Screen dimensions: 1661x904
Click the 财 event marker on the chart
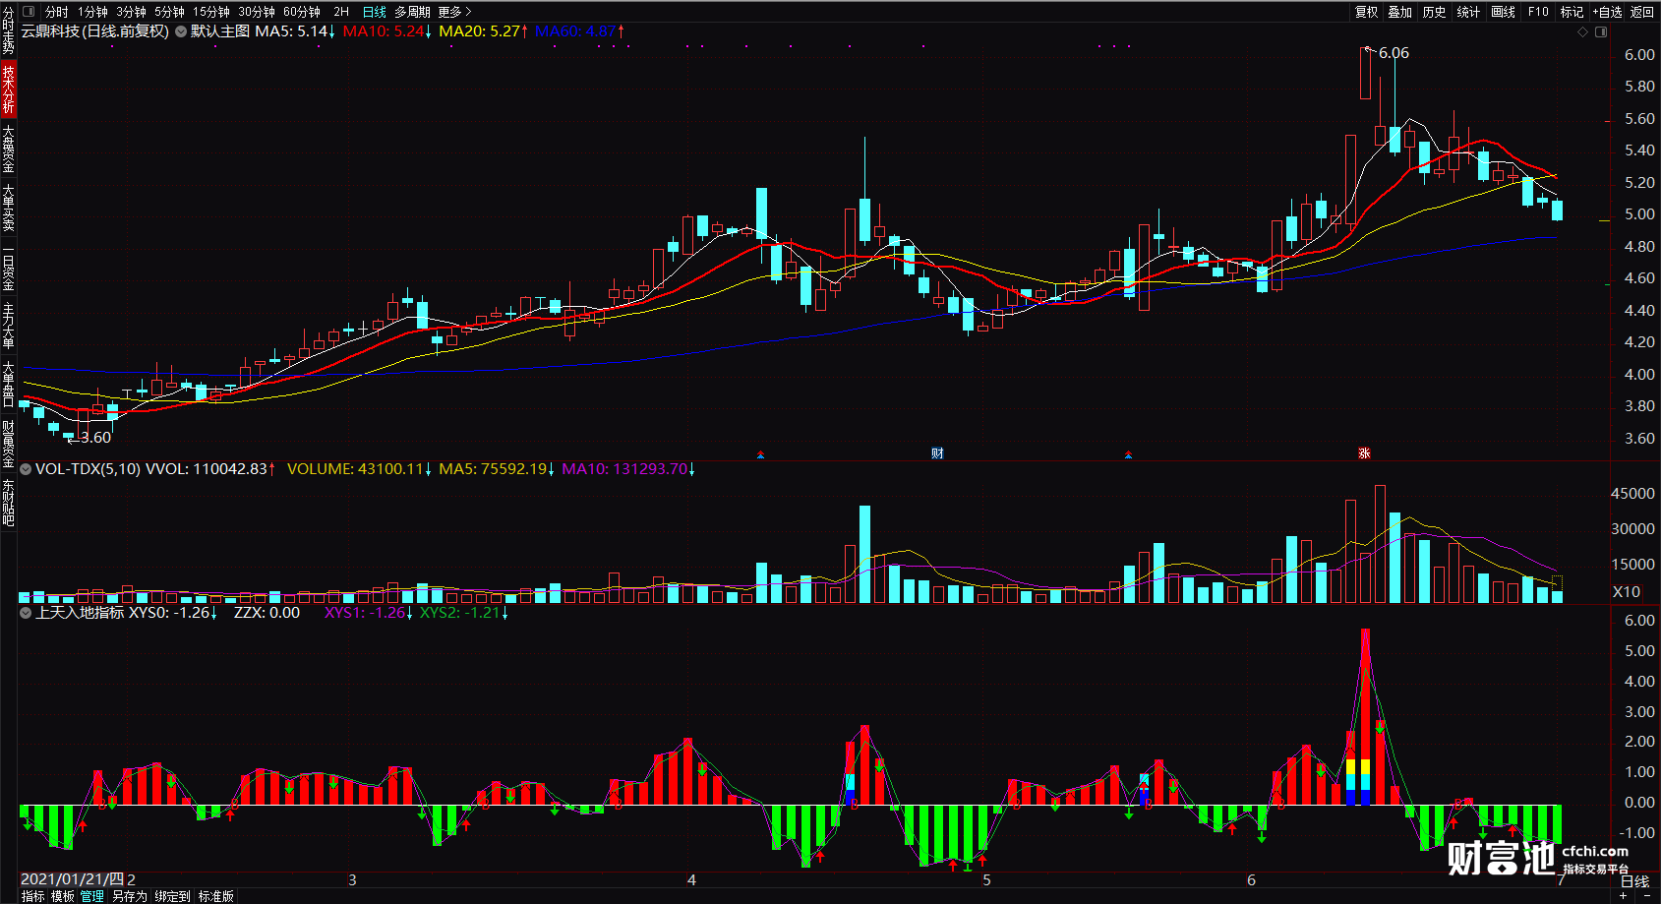(x=937, y=453)
